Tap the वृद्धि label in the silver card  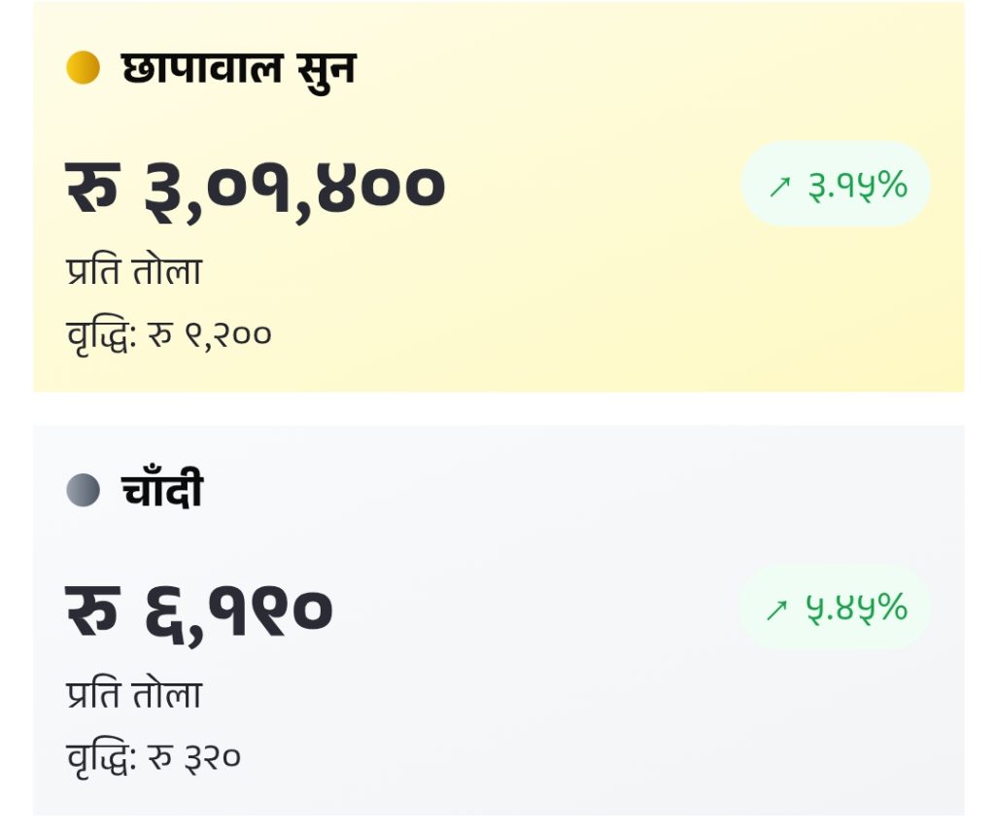[100, 757]
